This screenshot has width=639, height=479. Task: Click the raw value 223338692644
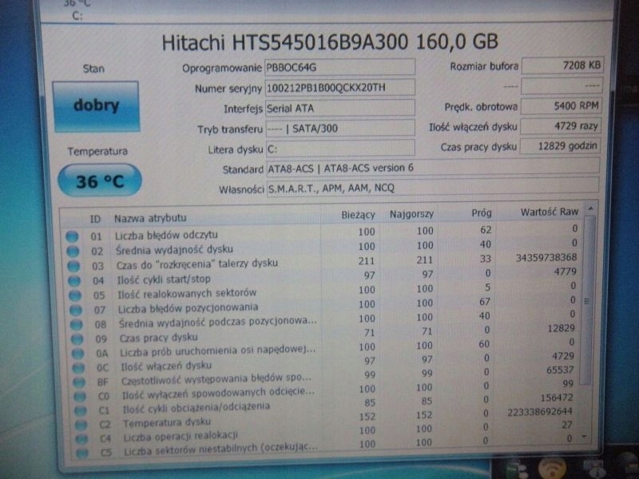540,412
